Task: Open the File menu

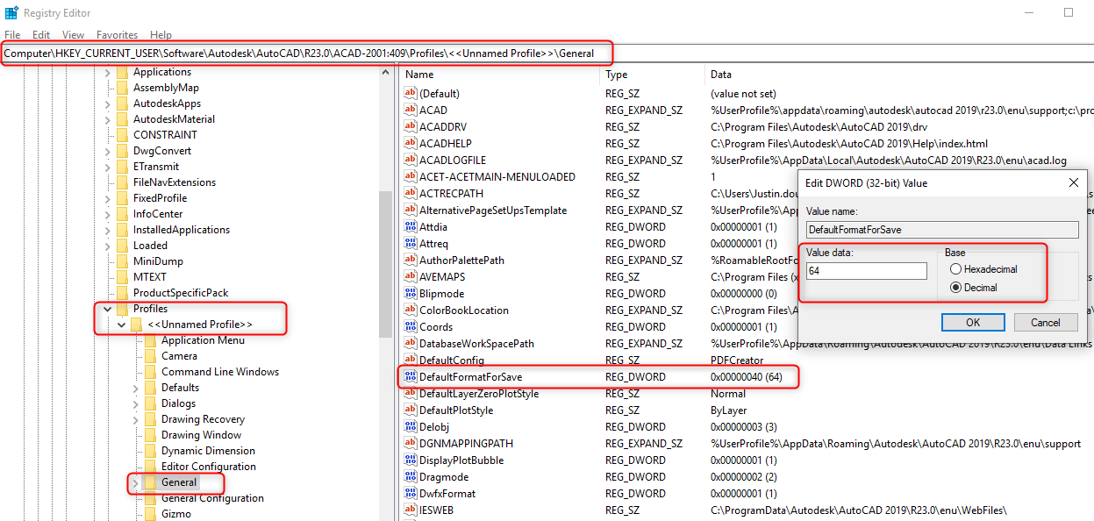Action: pyautogui.click(x=12, y=35)
